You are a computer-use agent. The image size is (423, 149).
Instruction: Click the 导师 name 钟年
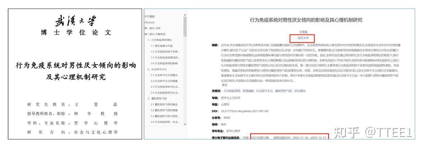click(x=224, y=124)
